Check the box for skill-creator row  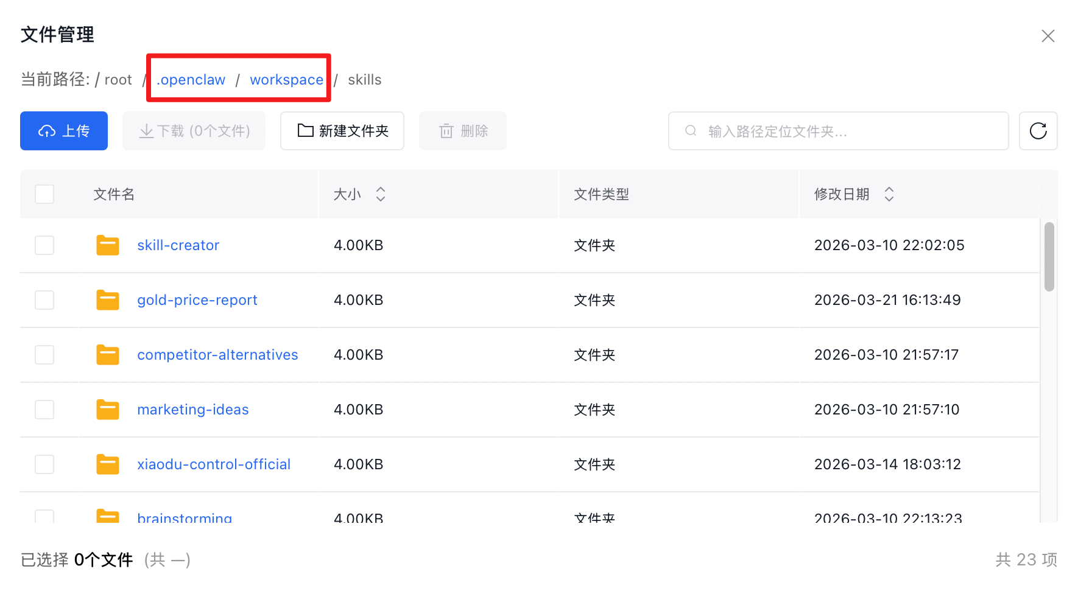point(44,245)
